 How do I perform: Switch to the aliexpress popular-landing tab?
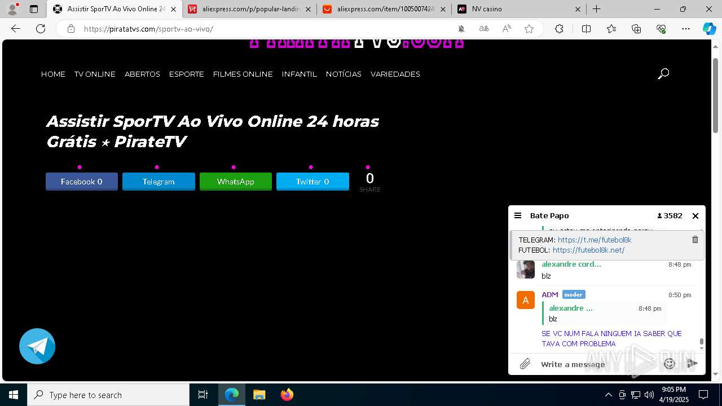[249, 9]
